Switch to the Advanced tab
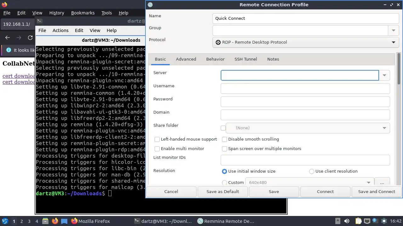This screenshot has height=226, width=403. (x=186, y=59)
